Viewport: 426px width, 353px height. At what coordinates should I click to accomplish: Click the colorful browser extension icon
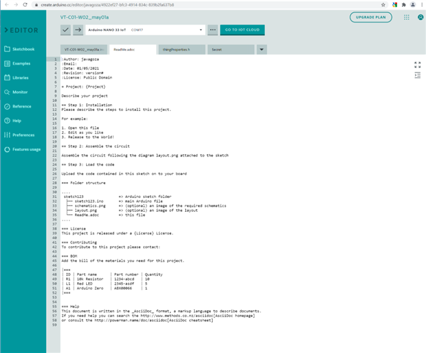(x=395, y=5)
